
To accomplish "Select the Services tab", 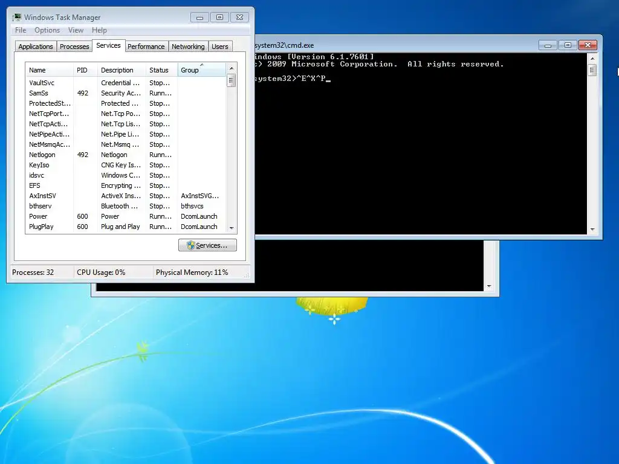I will 108,45.
